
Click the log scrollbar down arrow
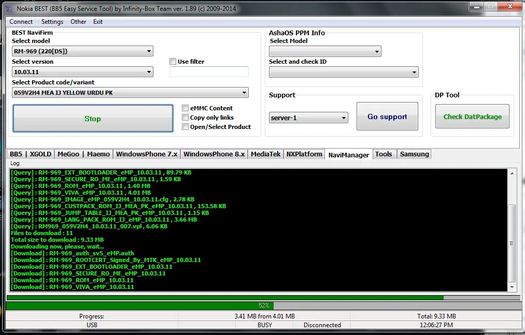pos(512,287)
